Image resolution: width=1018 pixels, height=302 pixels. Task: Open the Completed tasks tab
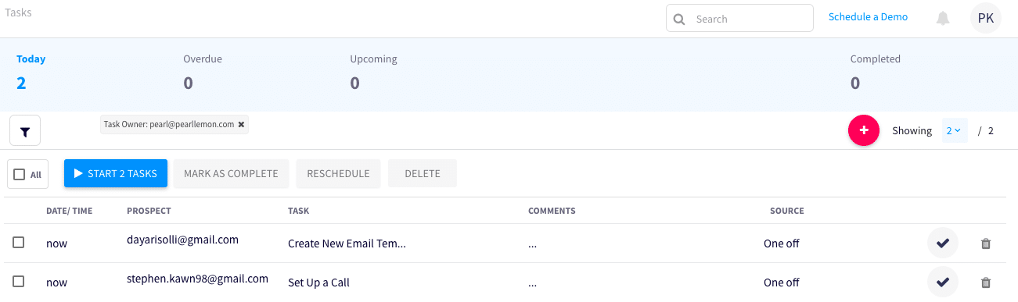[x=876, y=73]
